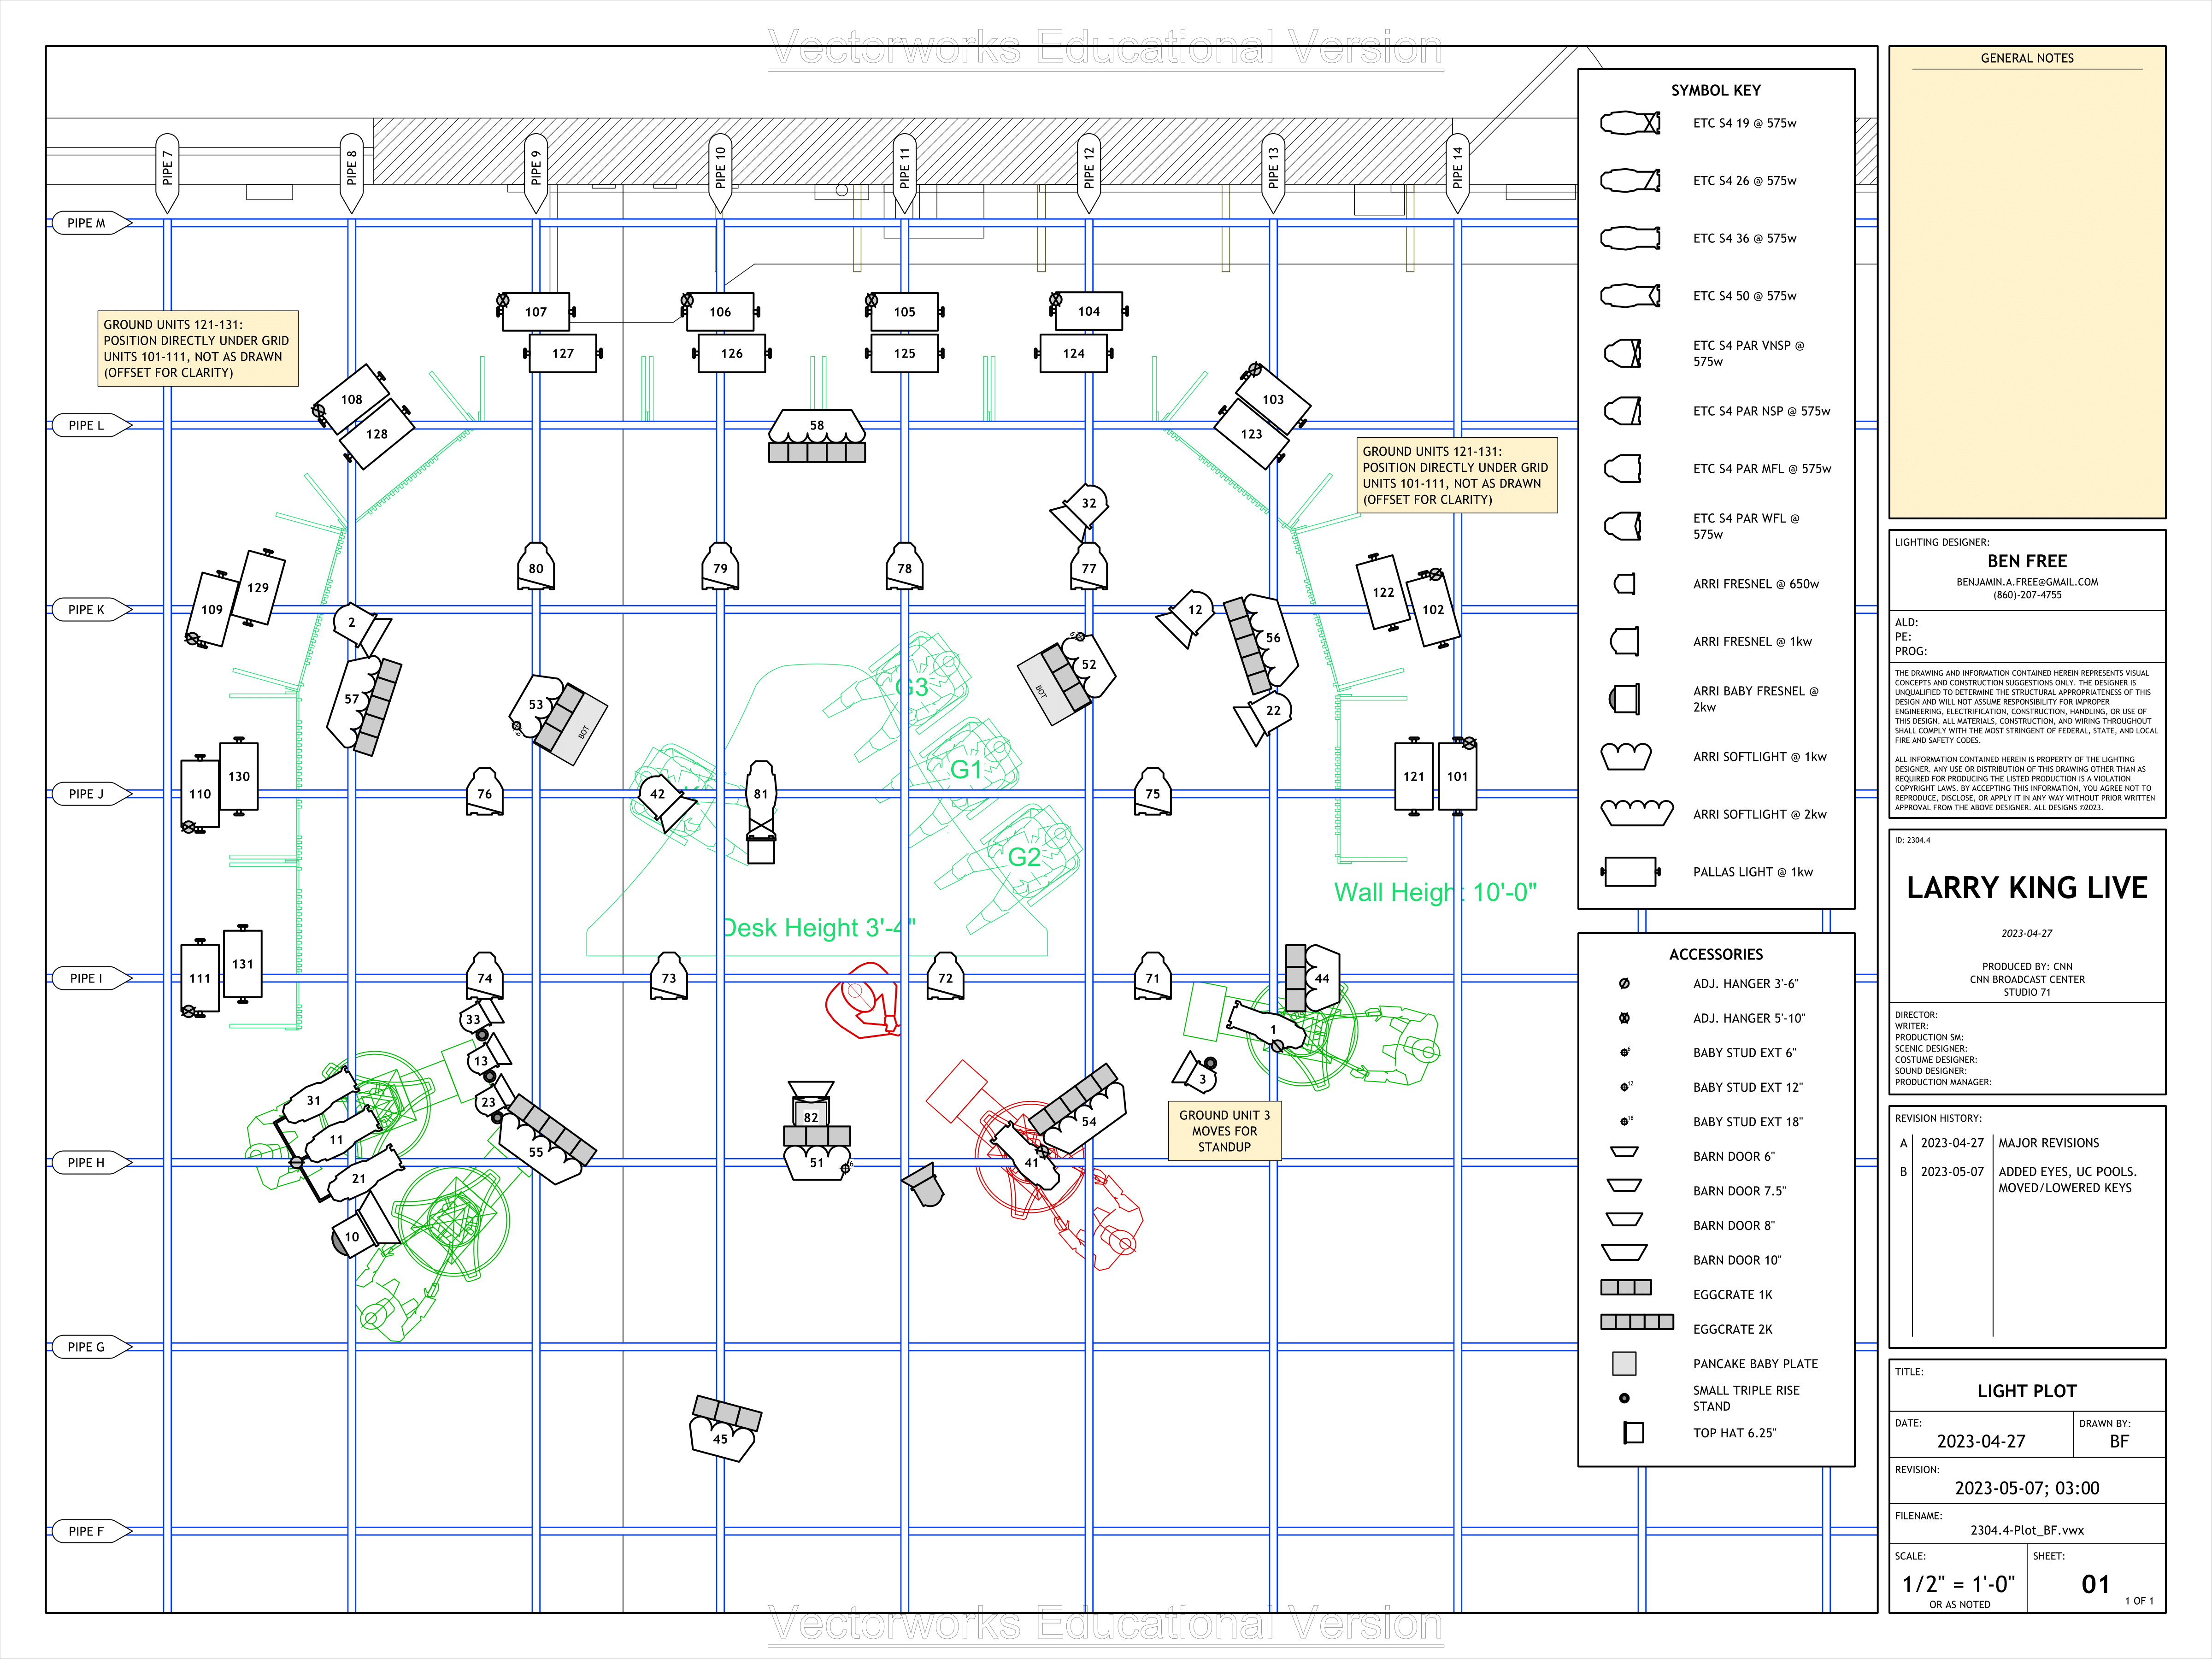Click softlight fixture unit 58
Image resolution: width=2212 pixels, height=1659 pixels.
tap(817, 435)
